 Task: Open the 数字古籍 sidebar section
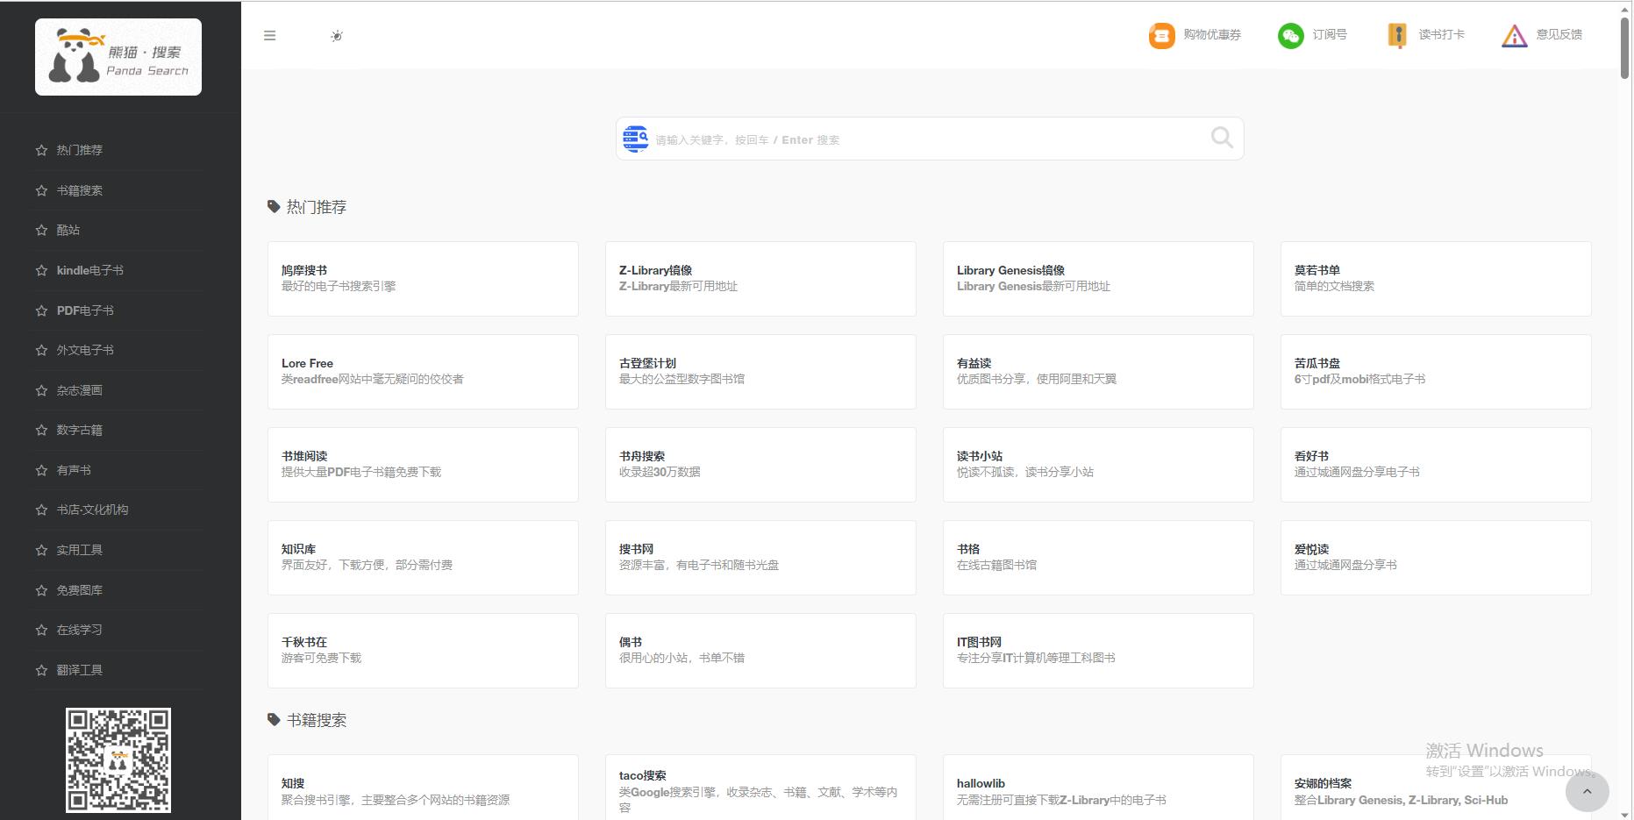[x=82, y=430]
